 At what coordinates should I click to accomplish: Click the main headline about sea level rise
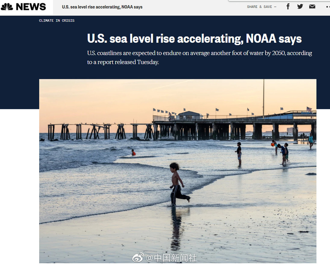click(x=194, y=39)
